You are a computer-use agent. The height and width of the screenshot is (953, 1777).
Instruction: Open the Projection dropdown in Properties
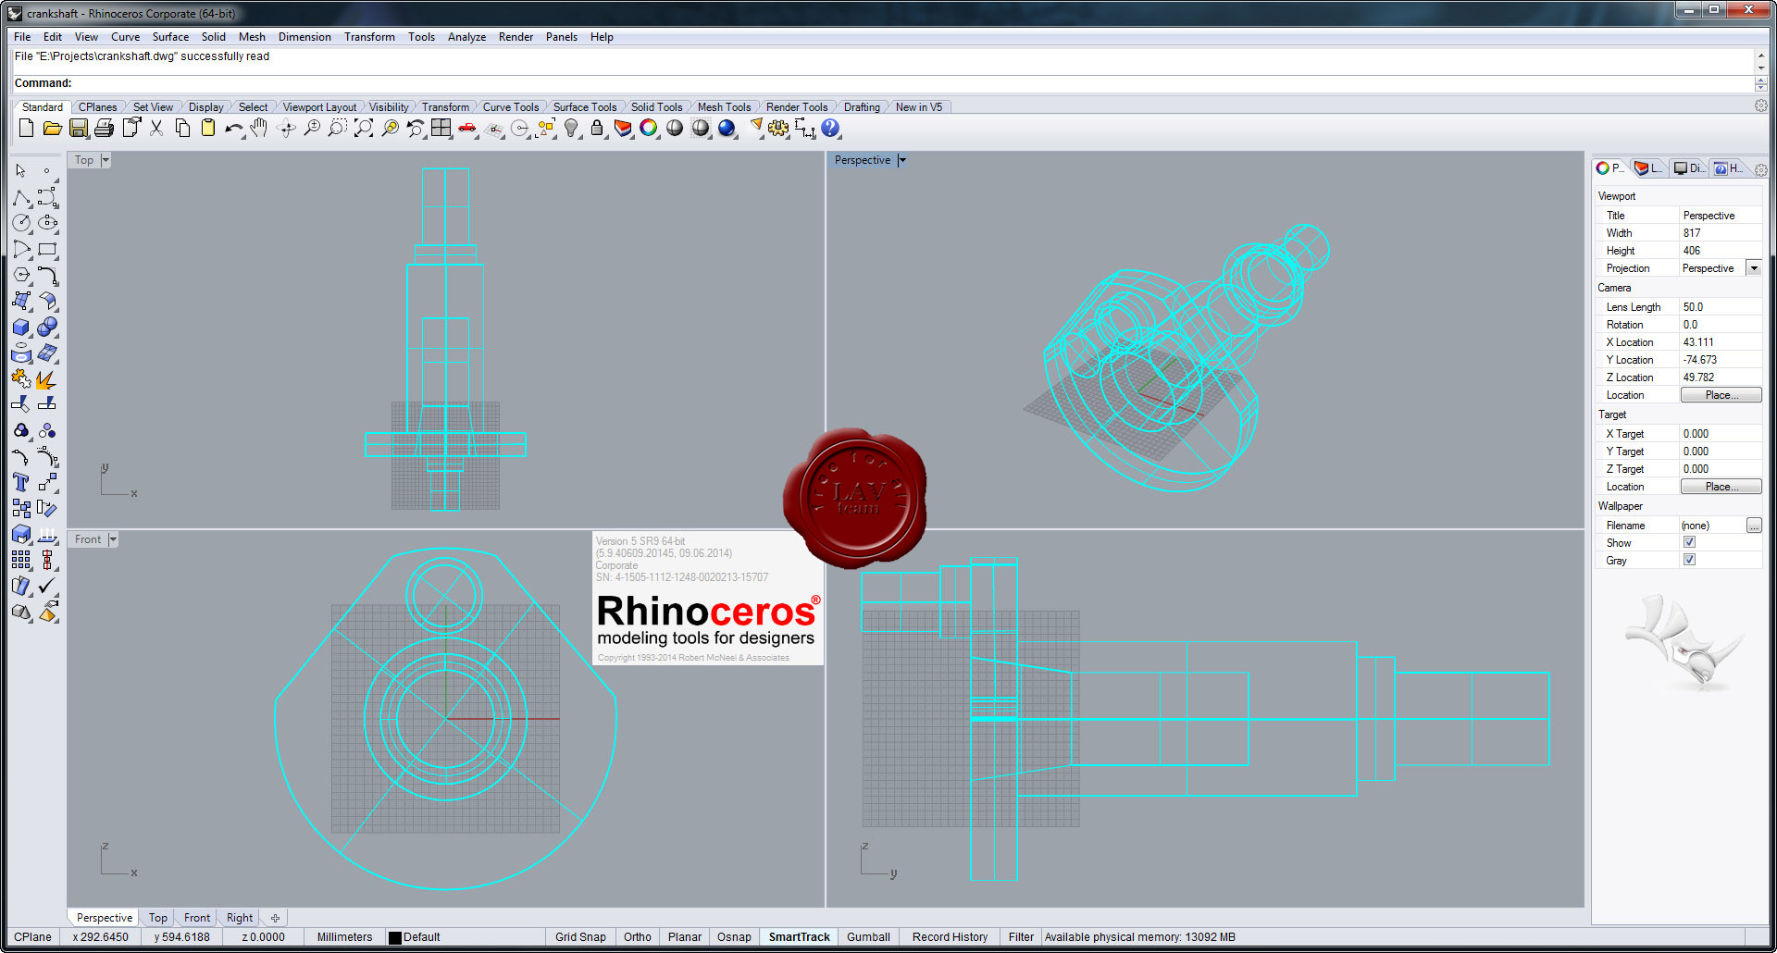tap(1753, 268)
